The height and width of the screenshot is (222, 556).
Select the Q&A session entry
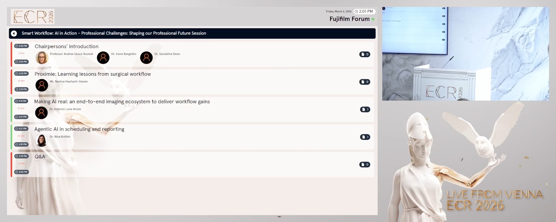pos(40,157)
